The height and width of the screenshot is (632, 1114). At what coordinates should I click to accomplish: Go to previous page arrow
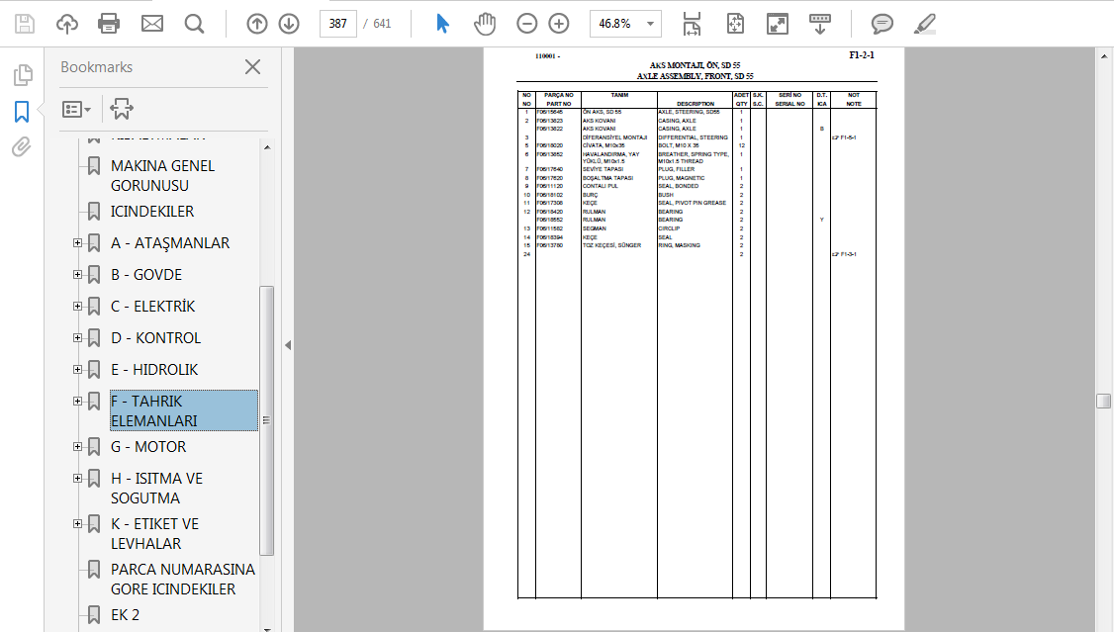[257, 24]
